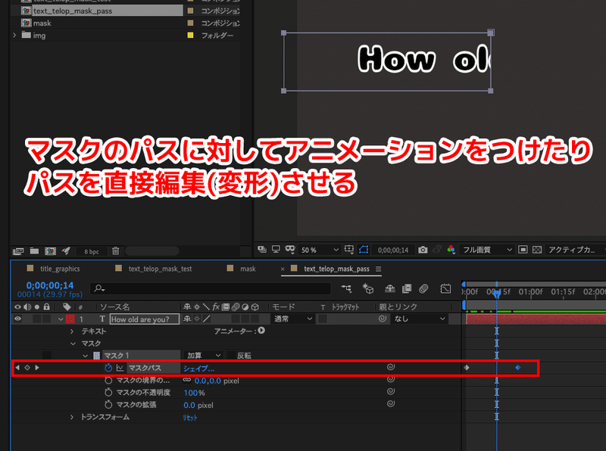The width and height of the screenshot is (606, 451).
Task: Click the 8 bpc color depth indicator
Action: tap(92, 250)
